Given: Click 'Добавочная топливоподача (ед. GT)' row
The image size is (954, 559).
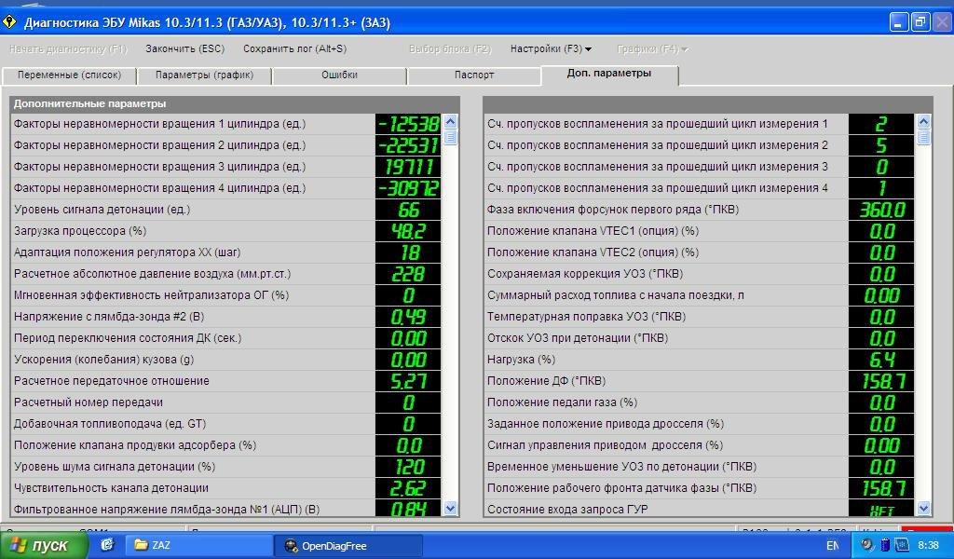Looking at the screenshot, I should (x=225, y=424).
